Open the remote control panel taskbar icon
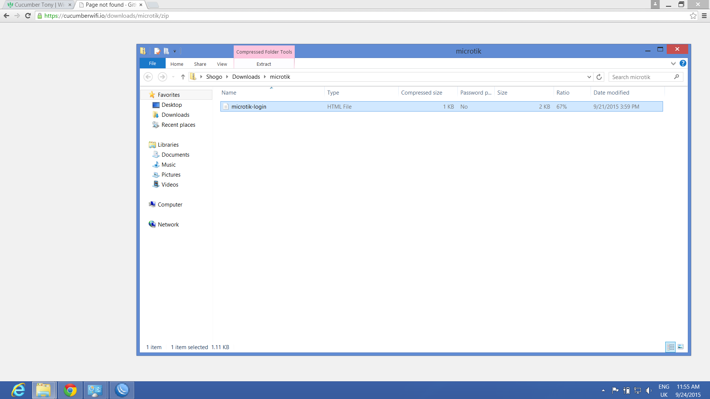The image size is (710, 399). pos(95,390)
